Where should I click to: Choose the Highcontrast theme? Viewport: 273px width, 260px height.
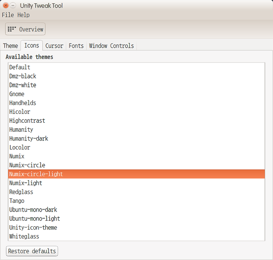(x=136, y=121)
